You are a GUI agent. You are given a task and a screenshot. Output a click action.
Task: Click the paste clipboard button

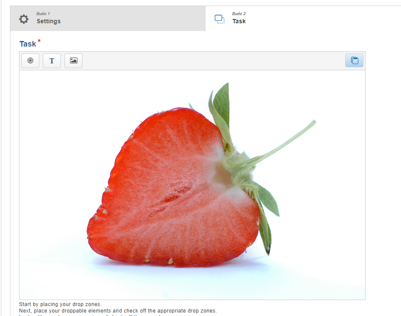tap(354, 61)
